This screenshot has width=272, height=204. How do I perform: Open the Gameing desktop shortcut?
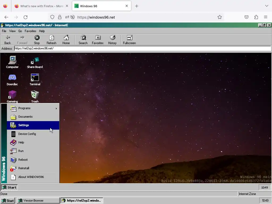[x=12, y=97]
